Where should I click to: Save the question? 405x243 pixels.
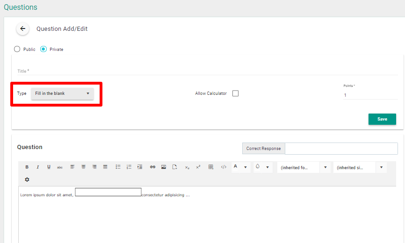pos(382,119)
